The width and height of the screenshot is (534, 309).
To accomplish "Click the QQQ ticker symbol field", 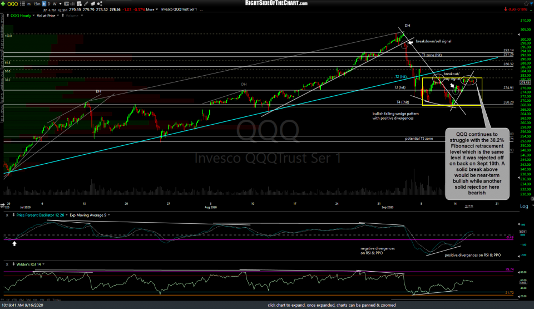I will click(x=13, y=4).
